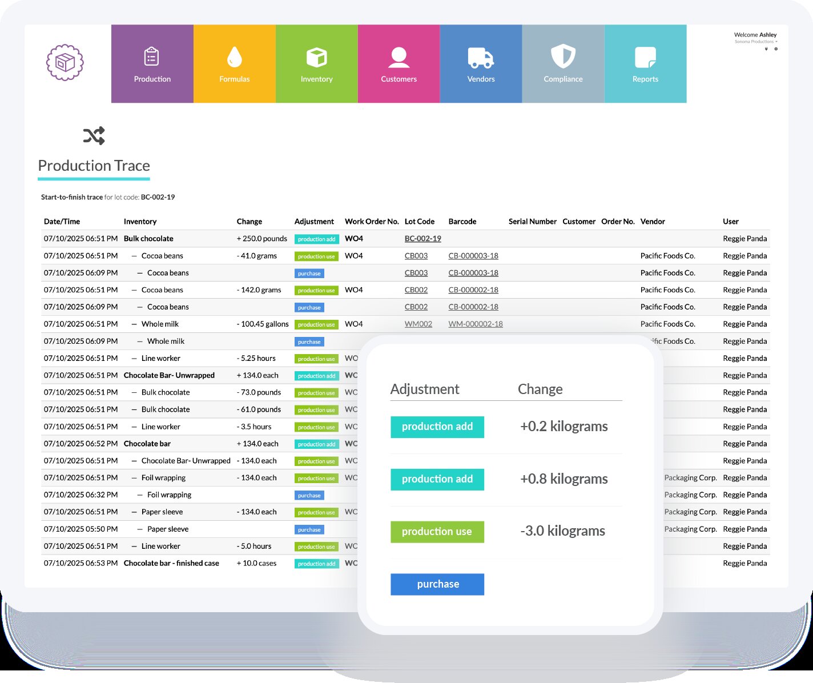Screen dimensions: 813x683
Task: Expand the Sonoma Productions dropdown
Action: point(756,42)
